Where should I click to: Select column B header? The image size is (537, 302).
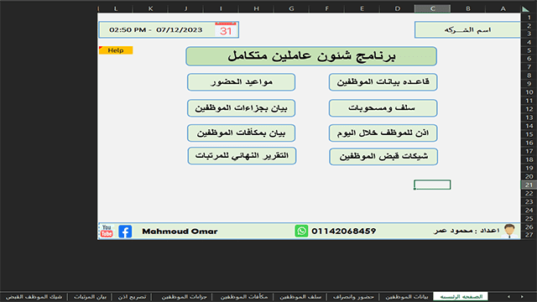pyautogui.click(x=468, y=9)
